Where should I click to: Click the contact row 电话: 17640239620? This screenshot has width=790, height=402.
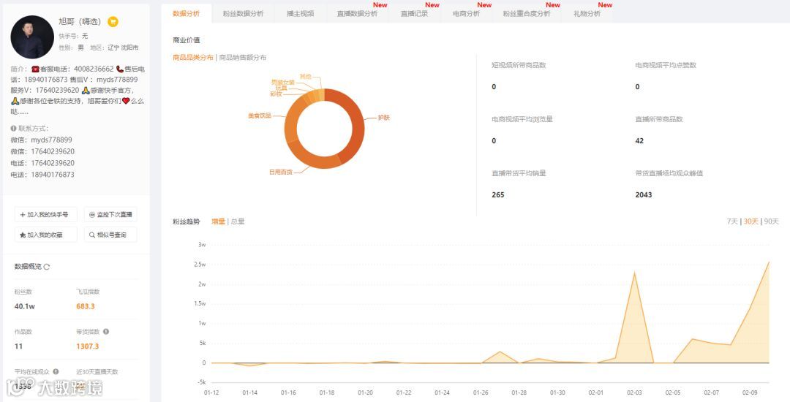coord(42,163)
